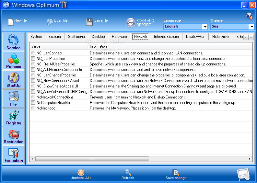
Task: Click the drawing tablet icon at bottom right
Action: pos(243,174)
